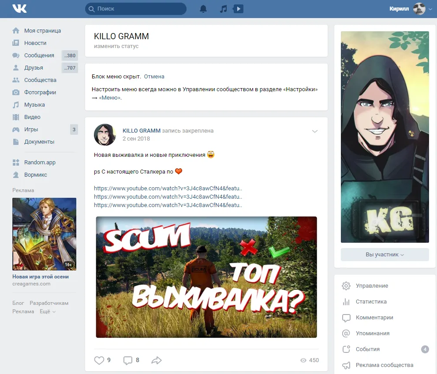
Task: Open notifications bell icon
Action: (203, 9)
